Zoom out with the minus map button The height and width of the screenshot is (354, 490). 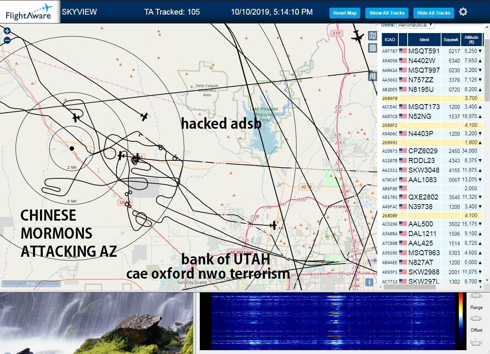click(x=7, y=40)
